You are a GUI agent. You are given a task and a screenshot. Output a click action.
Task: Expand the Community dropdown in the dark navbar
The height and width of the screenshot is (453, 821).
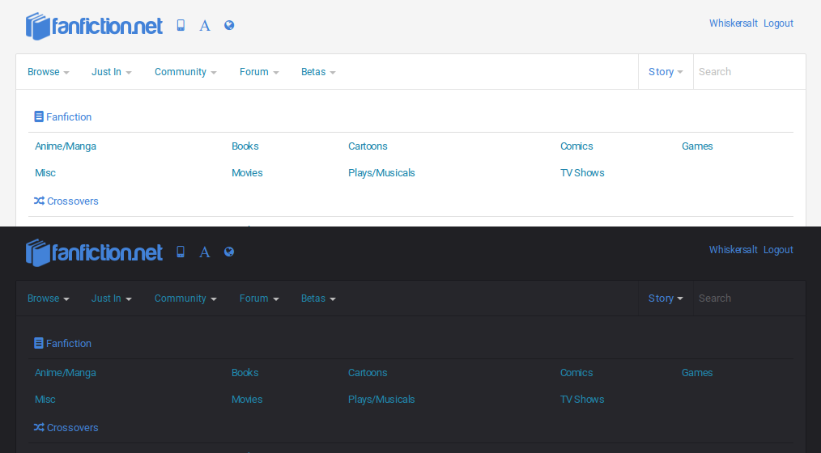pyautogui.click(x=185, y=298)
